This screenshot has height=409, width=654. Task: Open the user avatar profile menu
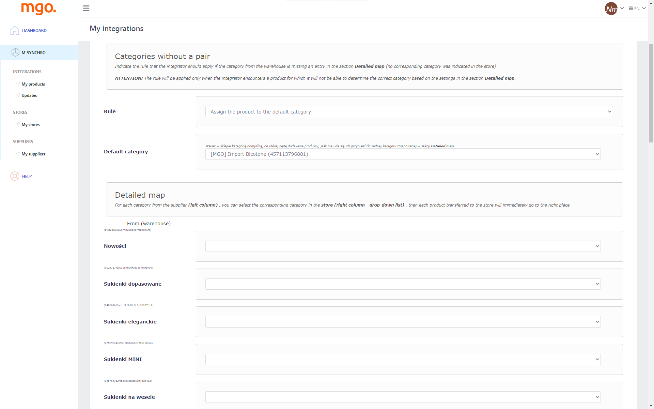(x=611, y=9)
